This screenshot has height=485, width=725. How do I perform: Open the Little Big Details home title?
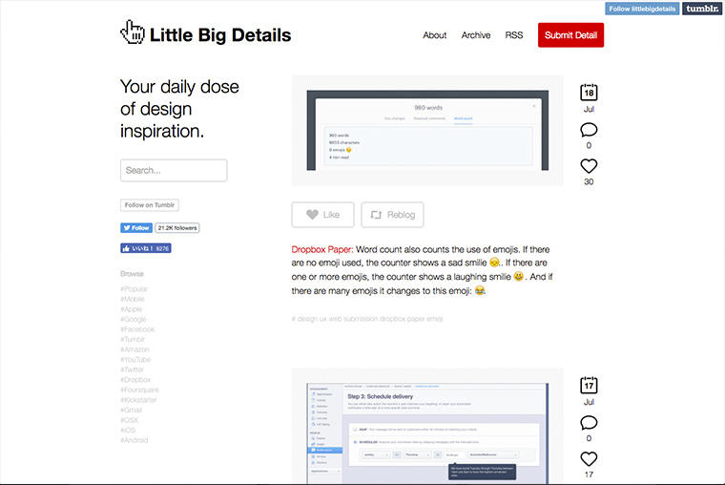click(220, 35)
